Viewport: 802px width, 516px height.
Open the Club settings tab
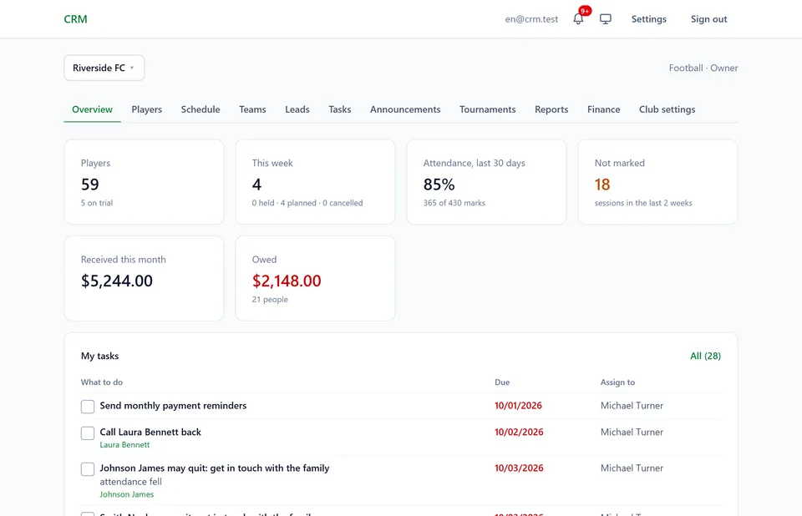(667, 109)
